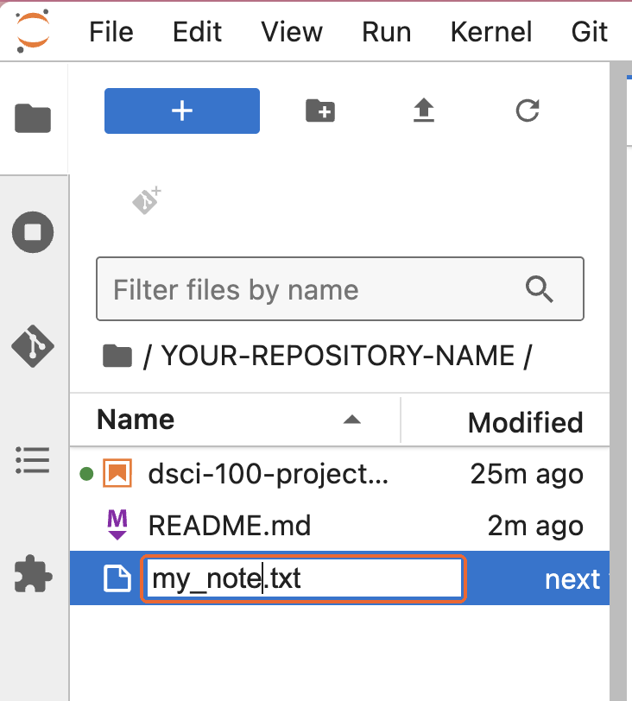Click the purple Markdown file icon
This screenshot has width=632, height=701.
pos(117,525)
